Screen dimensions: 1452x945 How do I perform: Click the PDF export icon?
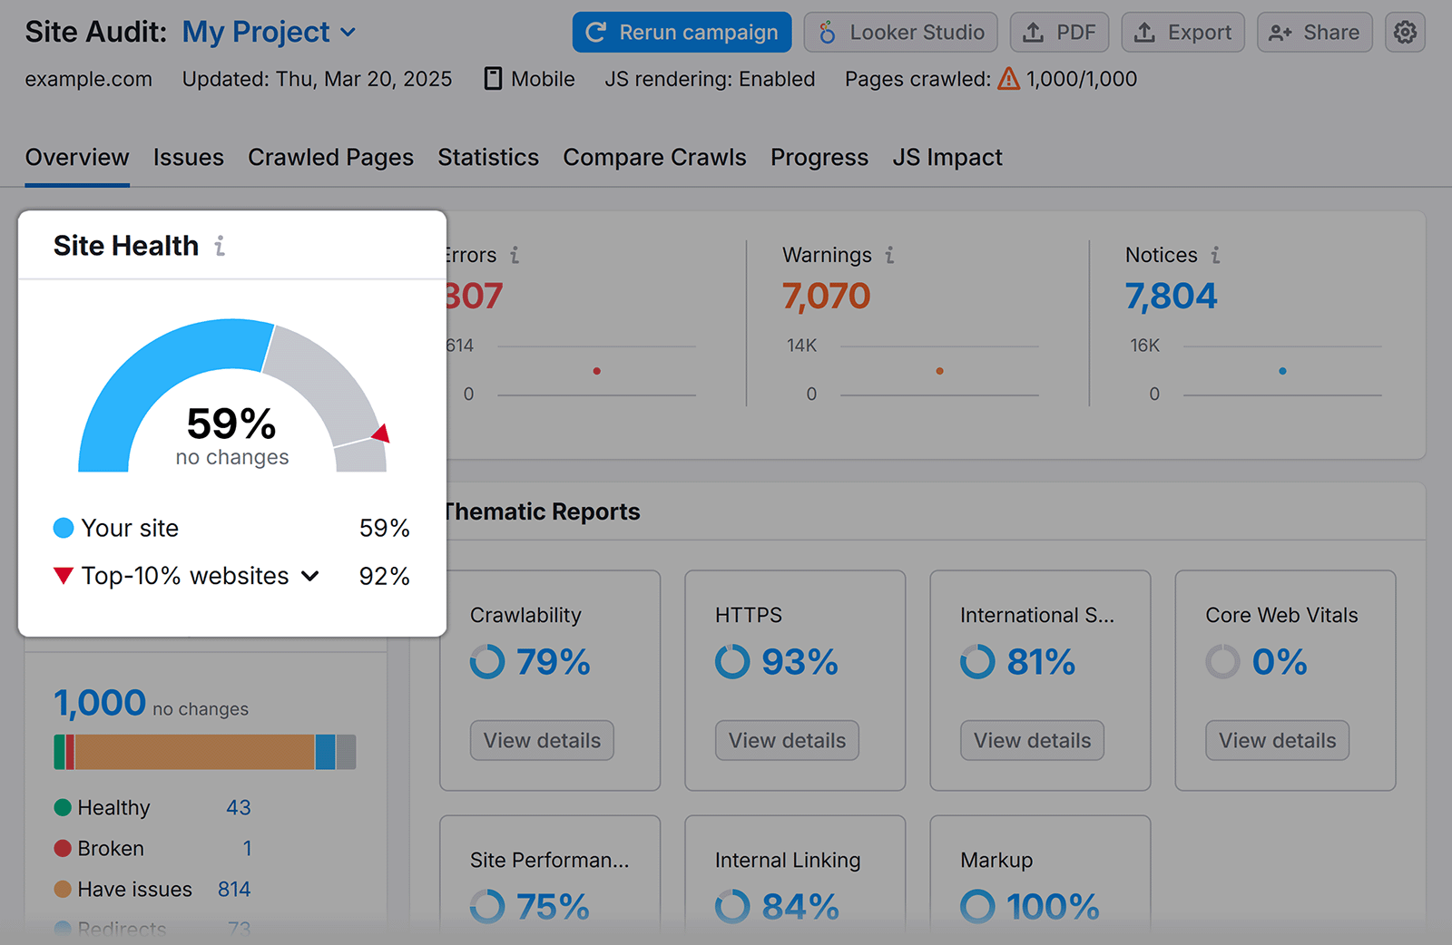pyautogui.click(x=1034, y=32)
